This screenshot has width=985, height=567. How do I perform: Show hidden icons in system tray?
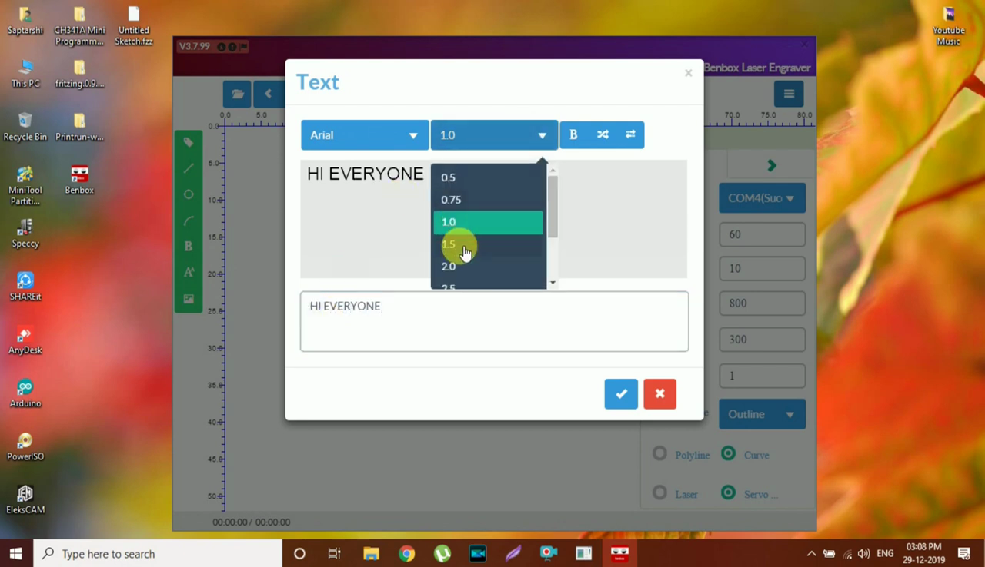tap(811, 553)
